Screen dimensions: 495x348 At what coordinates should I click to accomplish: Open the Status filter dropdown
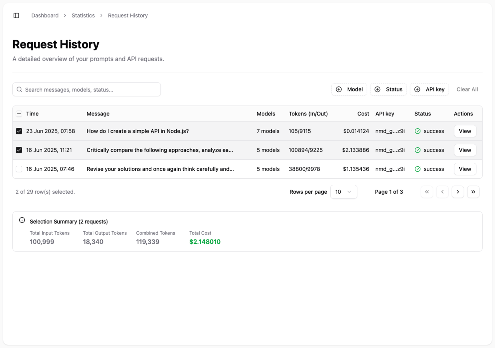pos(389,89)
